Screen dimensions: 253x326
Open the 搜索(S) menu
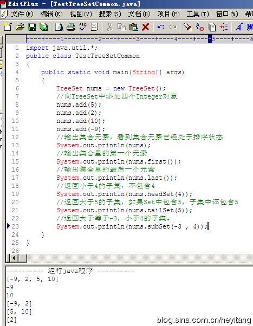pyautogui.click(x=110, y=14)
